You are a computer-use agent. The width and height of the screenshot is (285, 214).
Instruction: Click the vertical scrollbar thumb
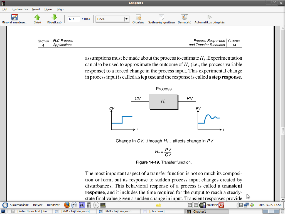[x=283, y=131]
